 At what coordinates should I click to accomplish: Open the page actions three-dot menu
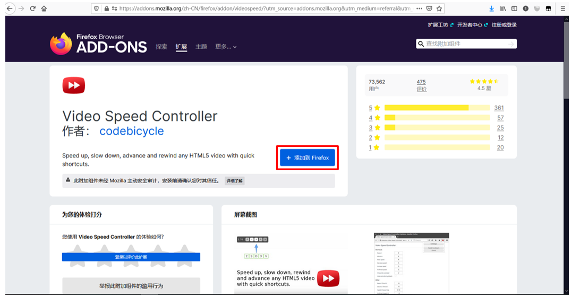(419, 8)
